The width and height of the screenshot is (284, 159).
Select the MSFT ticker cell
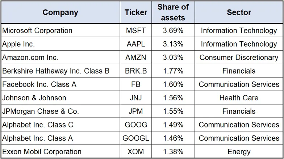(x=136, y=31)
